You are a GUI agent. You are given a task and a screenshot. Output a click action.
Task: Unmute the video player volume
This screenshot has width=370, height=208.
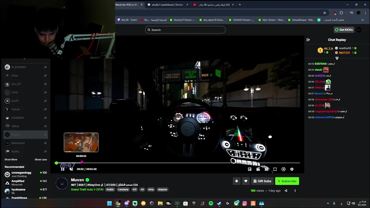(x=71, y=169)
